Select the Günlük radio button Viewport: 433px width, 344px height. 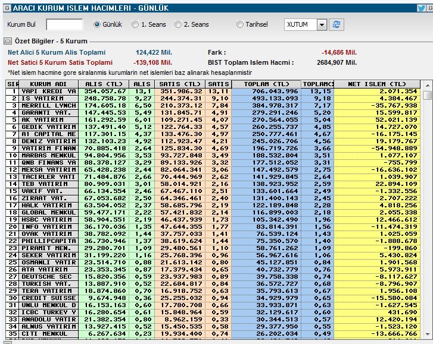click(97, 24)
